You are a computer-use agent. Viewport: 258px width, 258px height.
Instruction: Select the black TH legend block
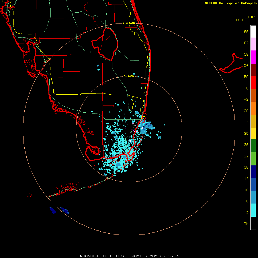coord(253,223)
